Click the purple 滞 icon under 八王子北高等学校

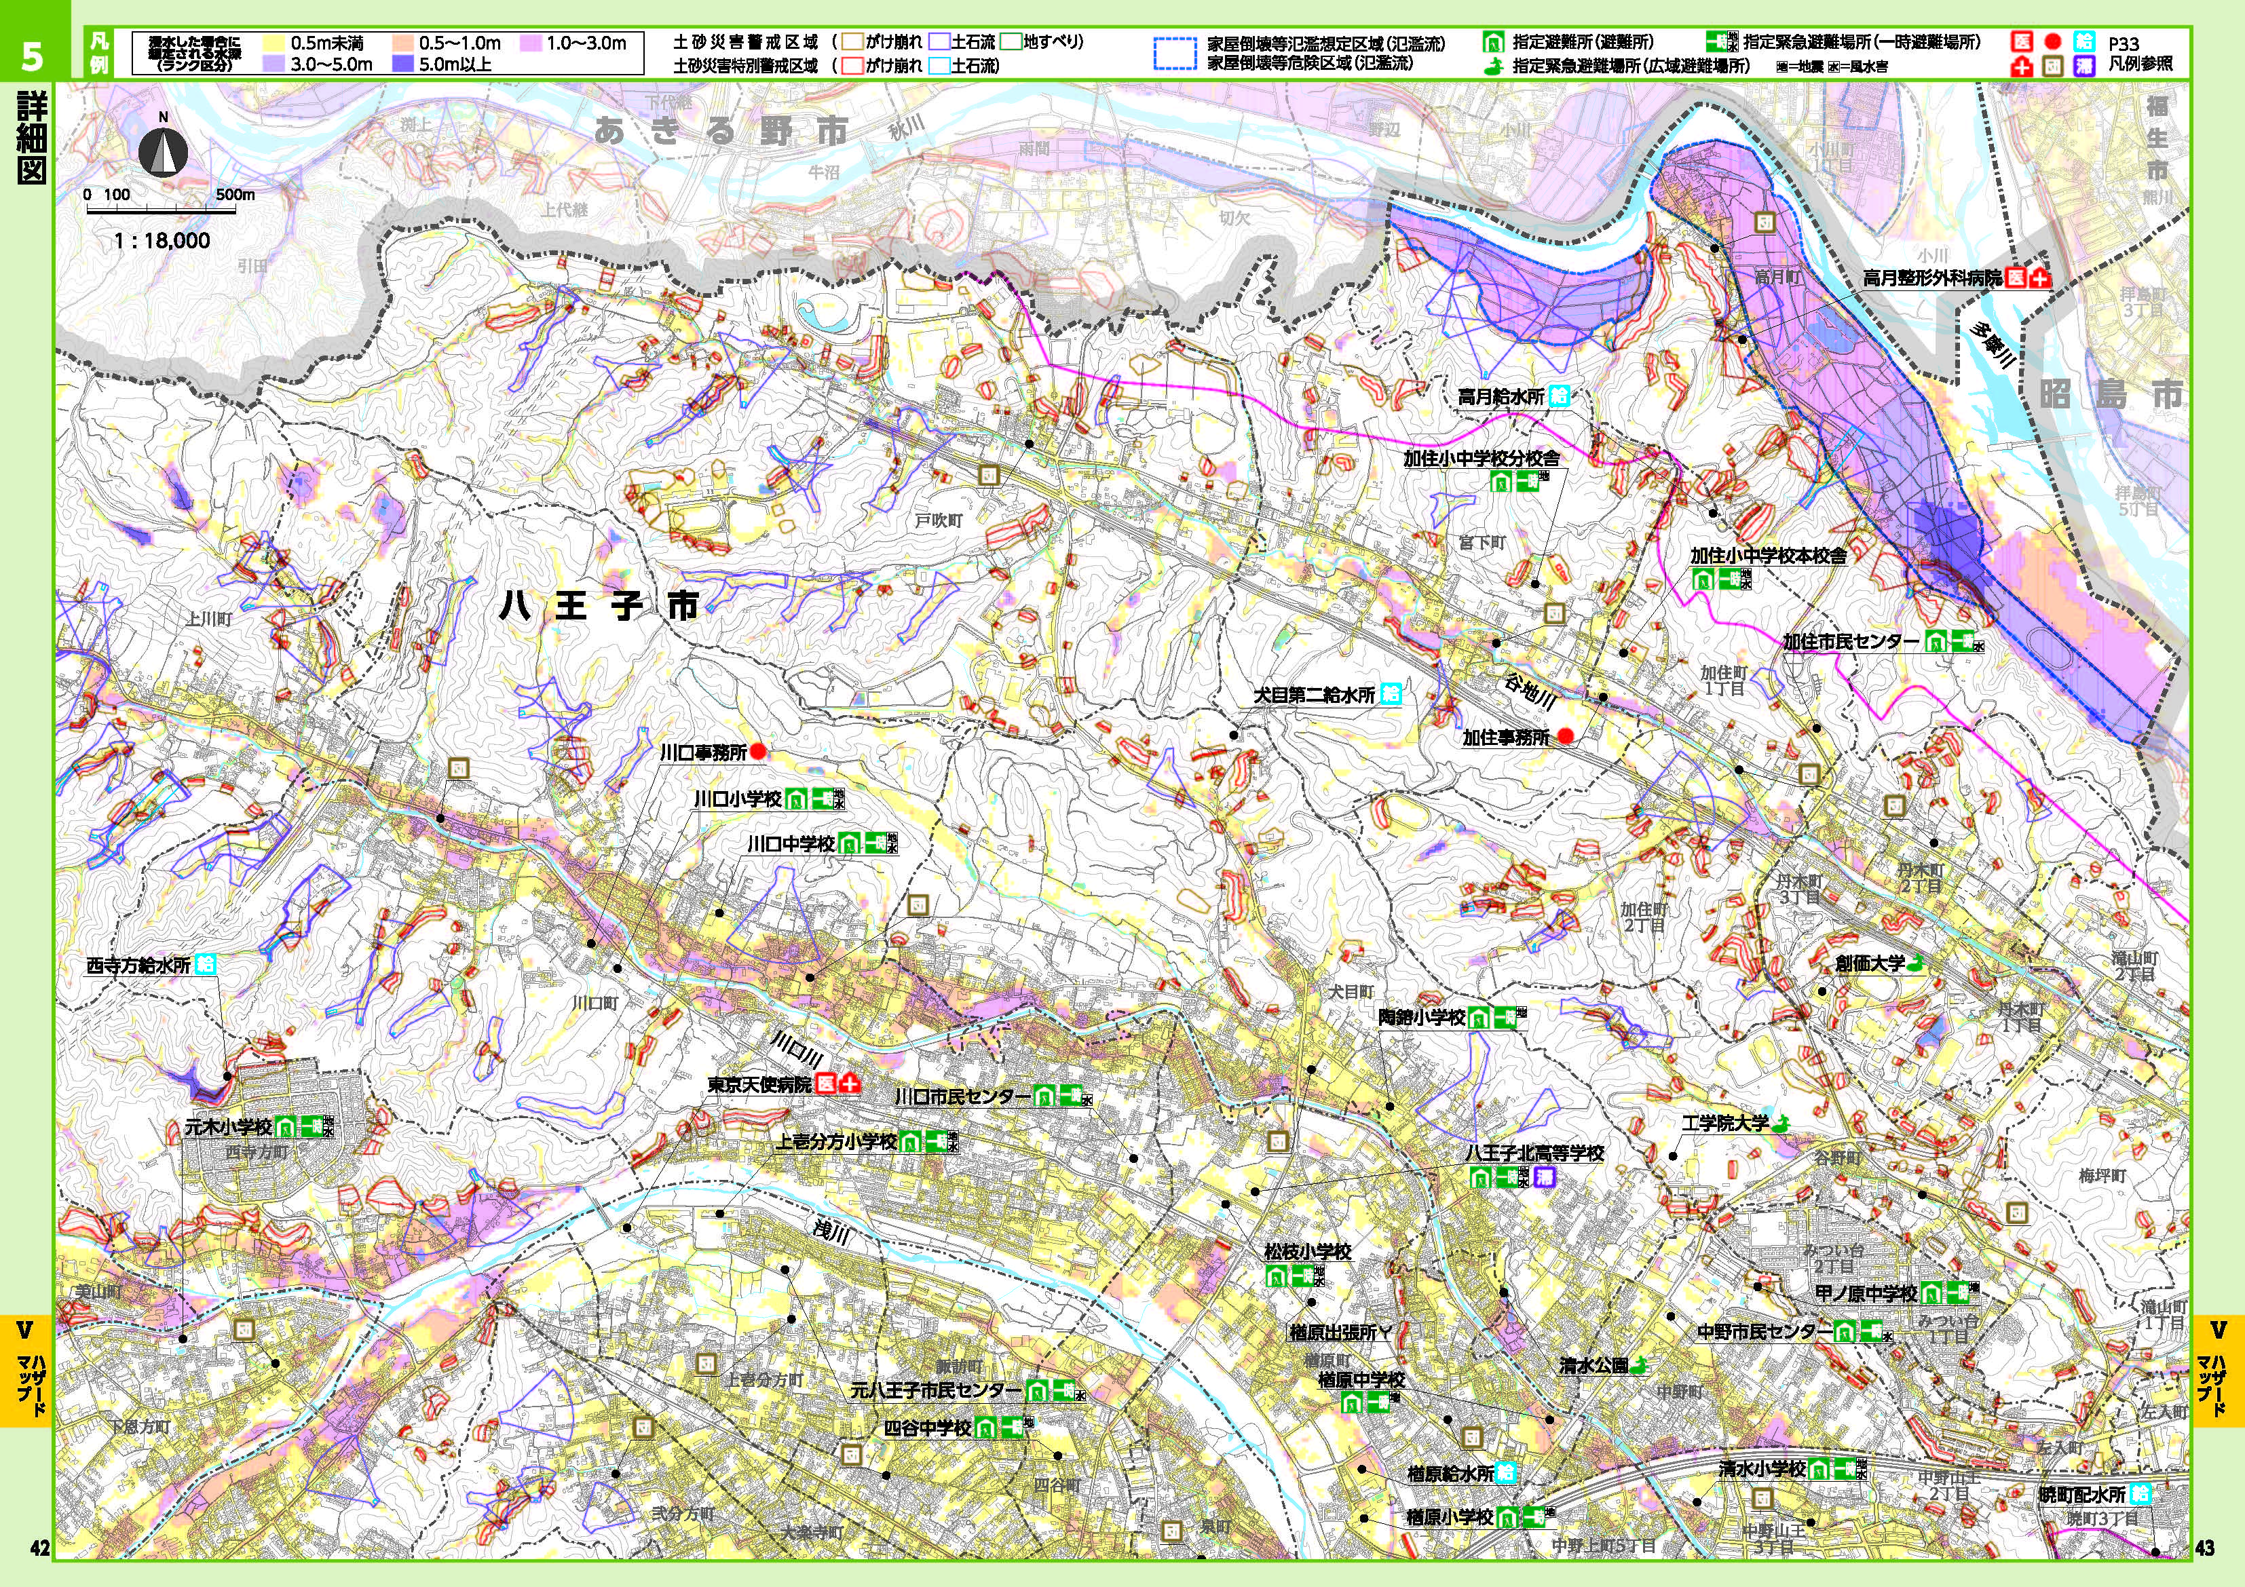[x=1544, y=1177]
